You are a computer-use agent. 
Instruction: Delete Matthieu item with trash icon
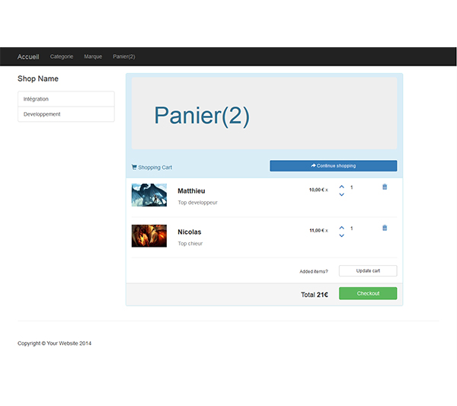pyautogui.click(x=384, y=187)
